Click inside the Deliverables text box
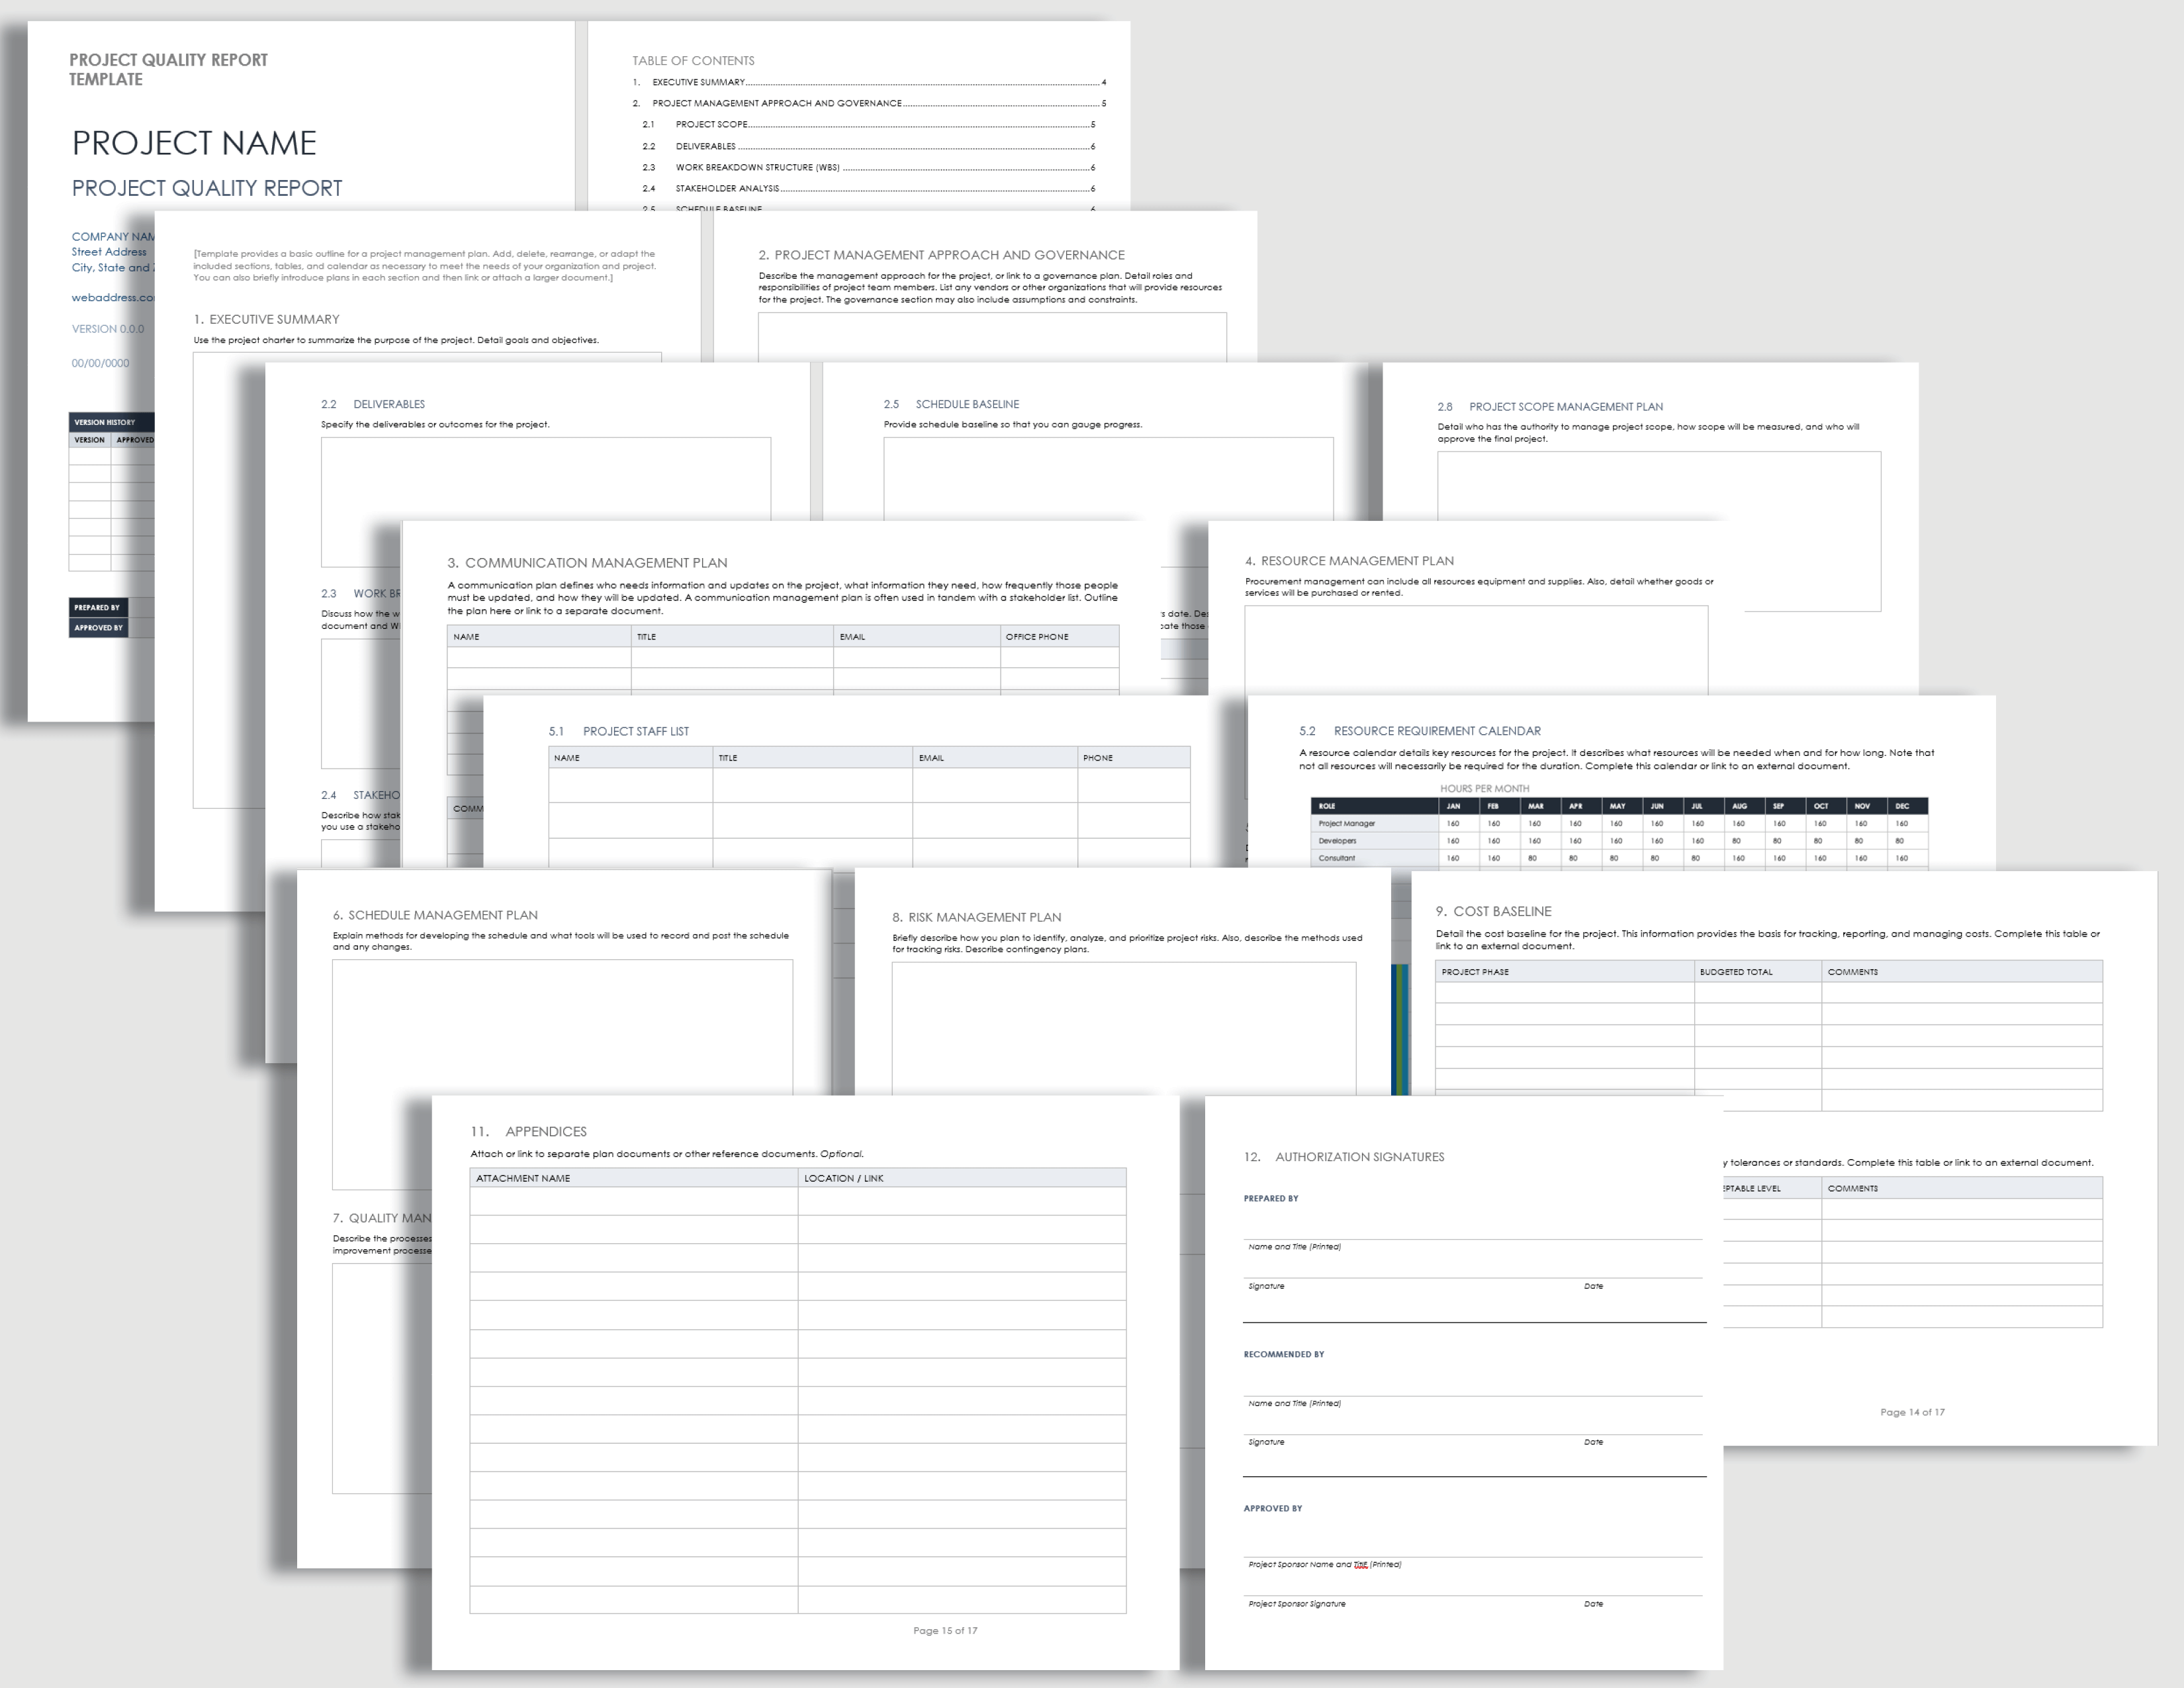 coord(546,501)
